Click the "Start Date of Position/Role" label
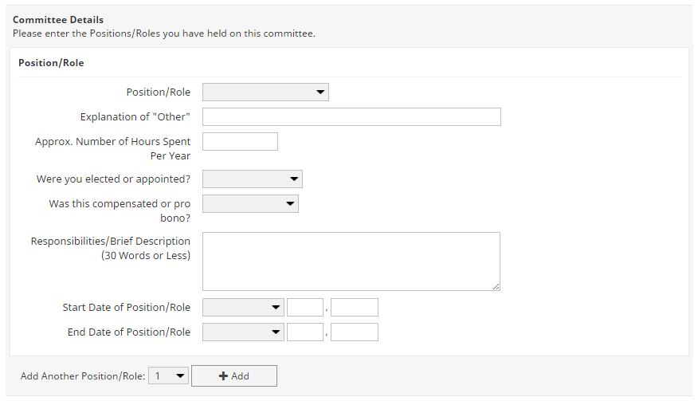This screenshot has width=698, height=401. point(126,308)
